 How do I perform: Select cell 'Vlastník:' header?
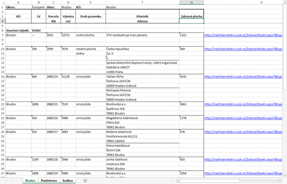pos(142,16)
